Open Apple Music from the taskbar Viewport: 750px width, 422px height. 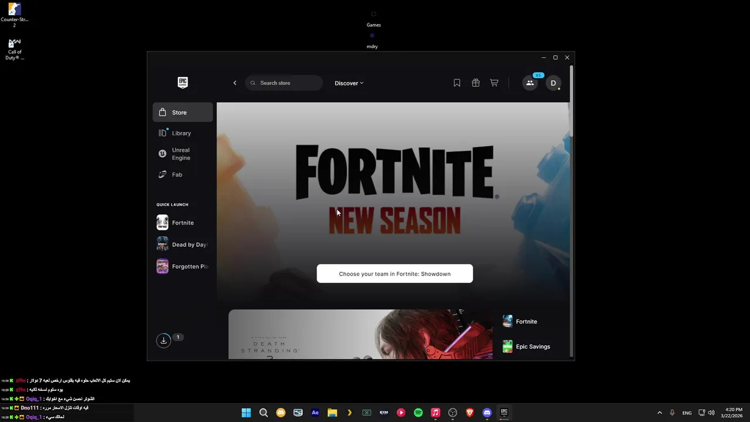[435, 413]
